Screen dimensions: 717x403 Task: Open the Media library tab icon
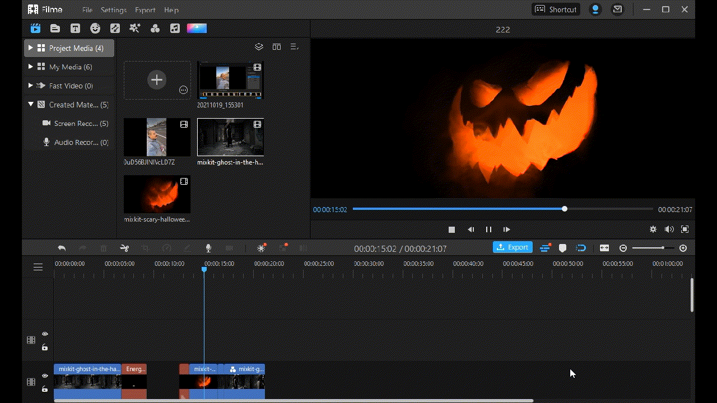(x=35, y=28)
